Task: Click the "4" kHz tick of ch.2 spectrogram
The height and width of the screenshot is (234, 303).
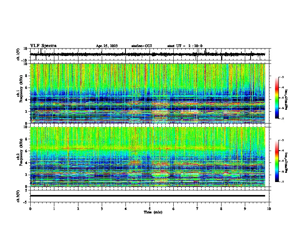Action: click(x=26, y=163)
